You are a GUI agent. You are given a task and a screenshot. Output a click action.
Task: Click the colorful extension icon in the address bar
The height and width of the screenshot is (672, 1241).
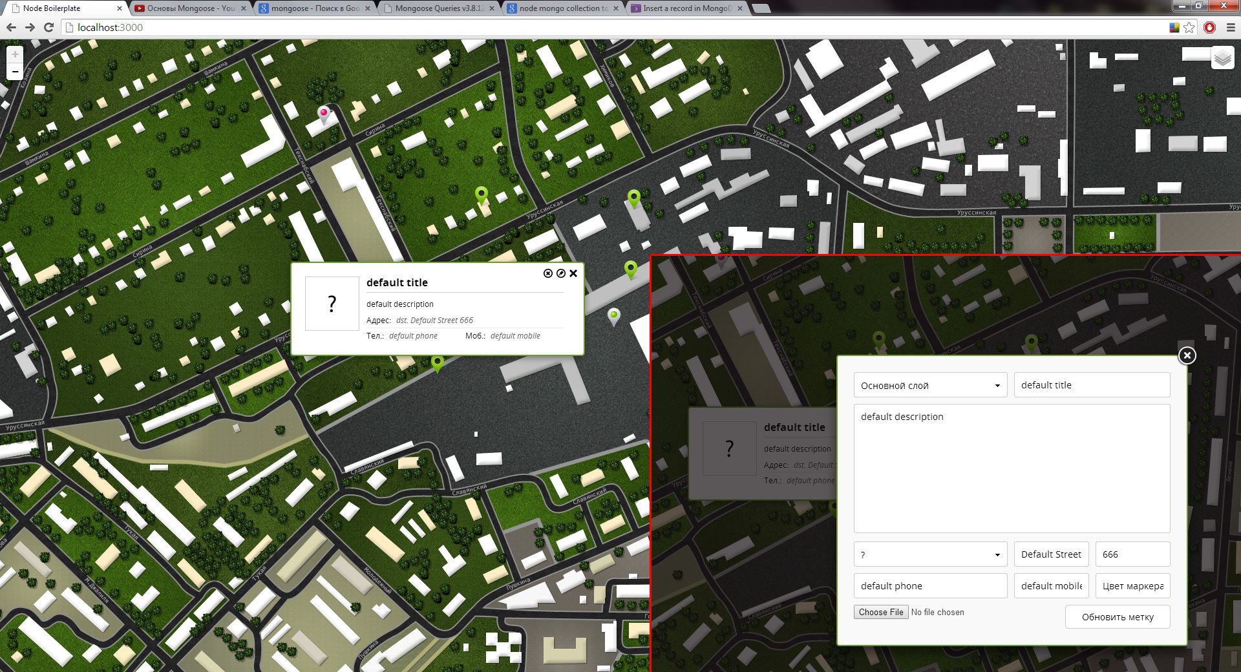click(x=1173, y=28)
